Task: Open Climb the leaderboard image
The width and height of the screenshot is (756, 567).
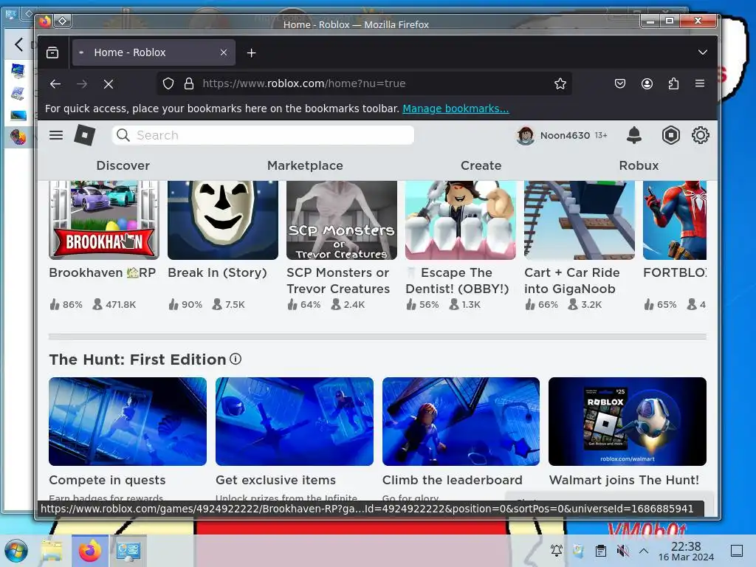Action: point(461,422)
